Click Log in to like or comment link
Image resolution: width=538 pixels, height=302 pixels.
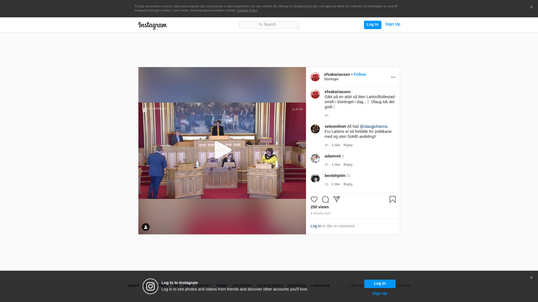pos(316,226)
